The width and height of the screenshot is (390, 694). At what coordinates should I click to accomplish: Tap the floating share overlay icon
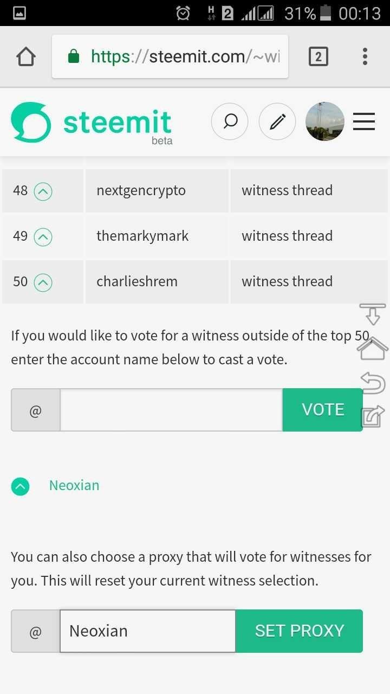pyautogui.click(x=373, y=416)
